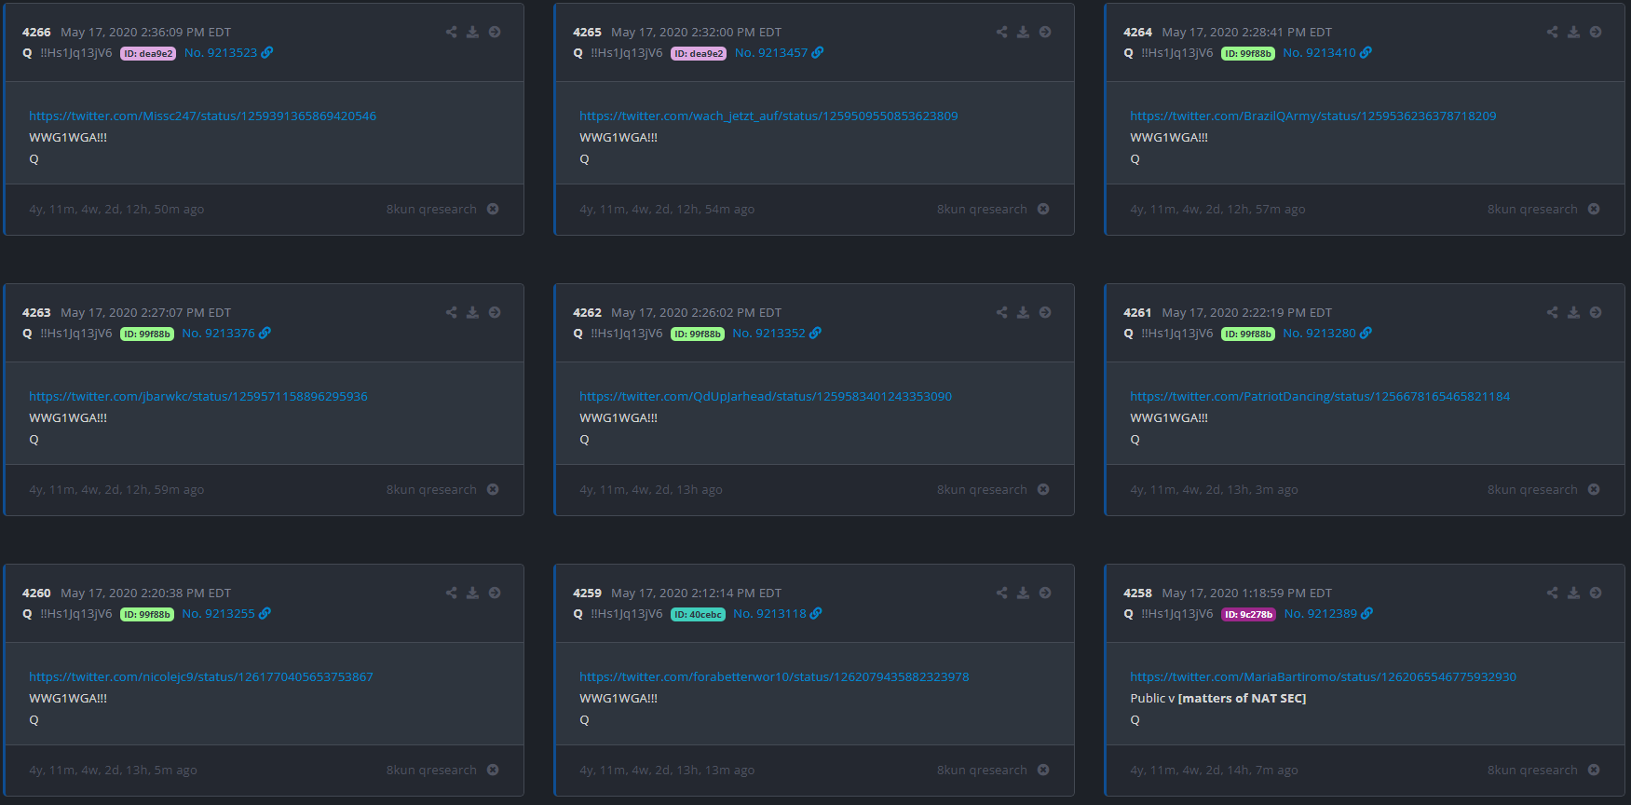Follow the No. 9213410 post link
1631x805 pixels.
(x=1327, y=53)
